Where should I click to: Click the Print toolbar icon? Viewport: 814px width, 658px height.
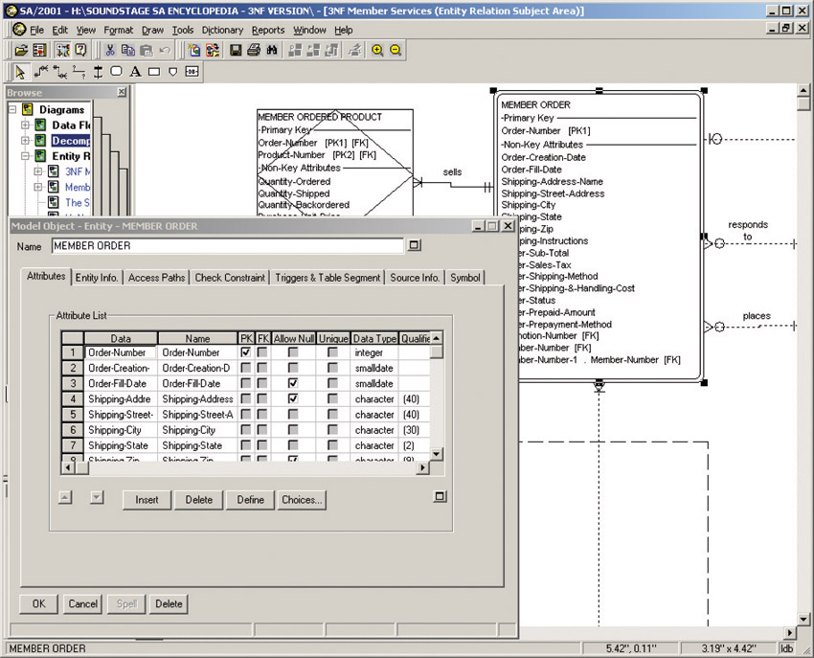tap(254, 50)
